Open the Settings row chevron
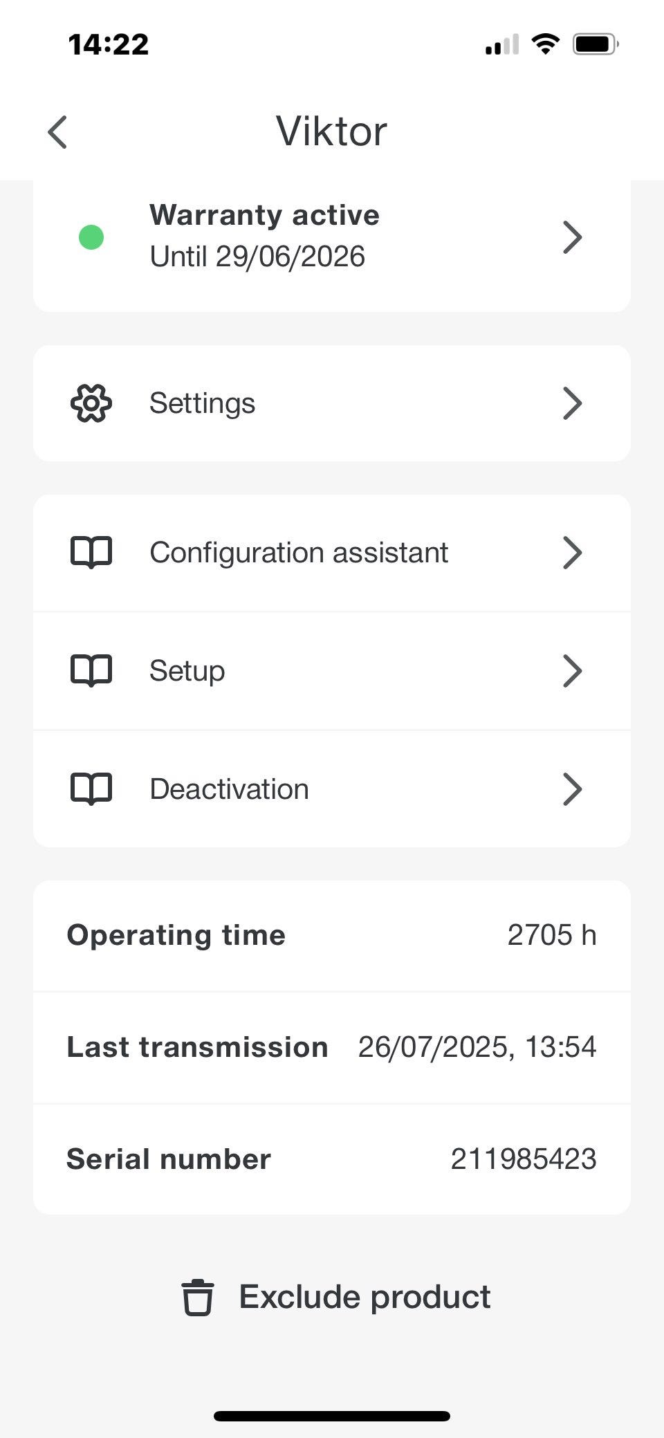 tap(572, 403)
